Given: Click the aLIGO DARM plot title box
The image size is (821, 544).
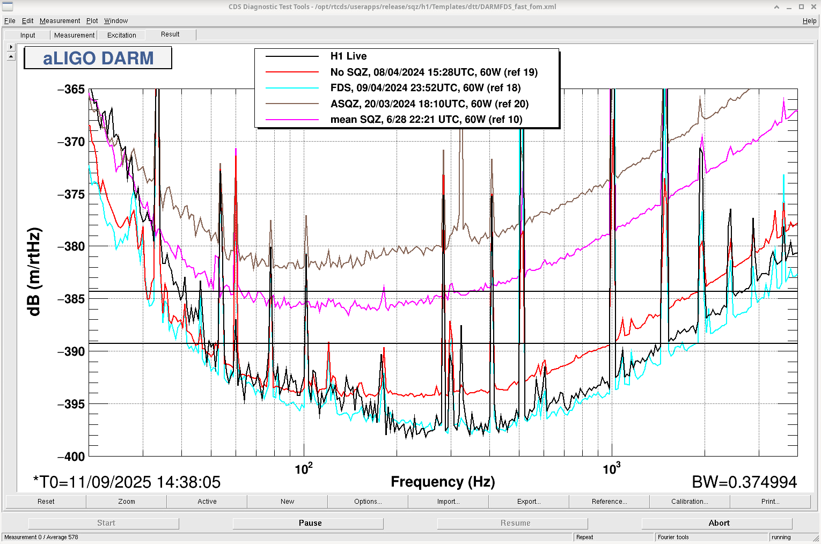Looking at the screenshot, I should (x=98, y=58).
